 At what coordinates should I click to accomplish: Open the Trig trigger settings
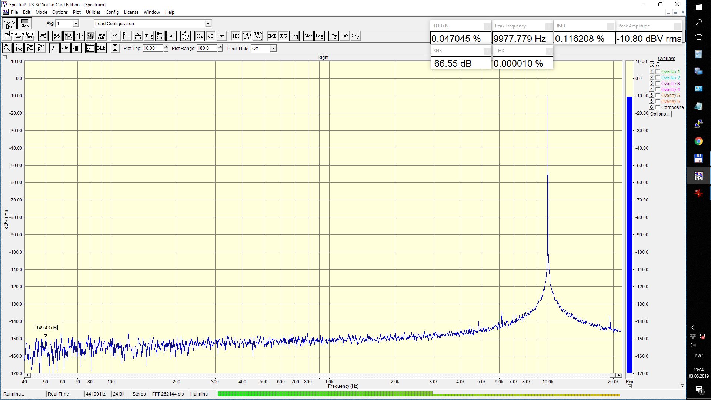point(149,36)
